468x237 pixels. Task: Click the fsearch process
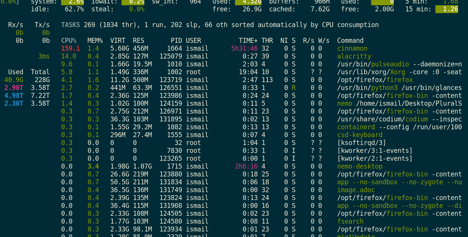pyautogui.click(x=350, y=221)
